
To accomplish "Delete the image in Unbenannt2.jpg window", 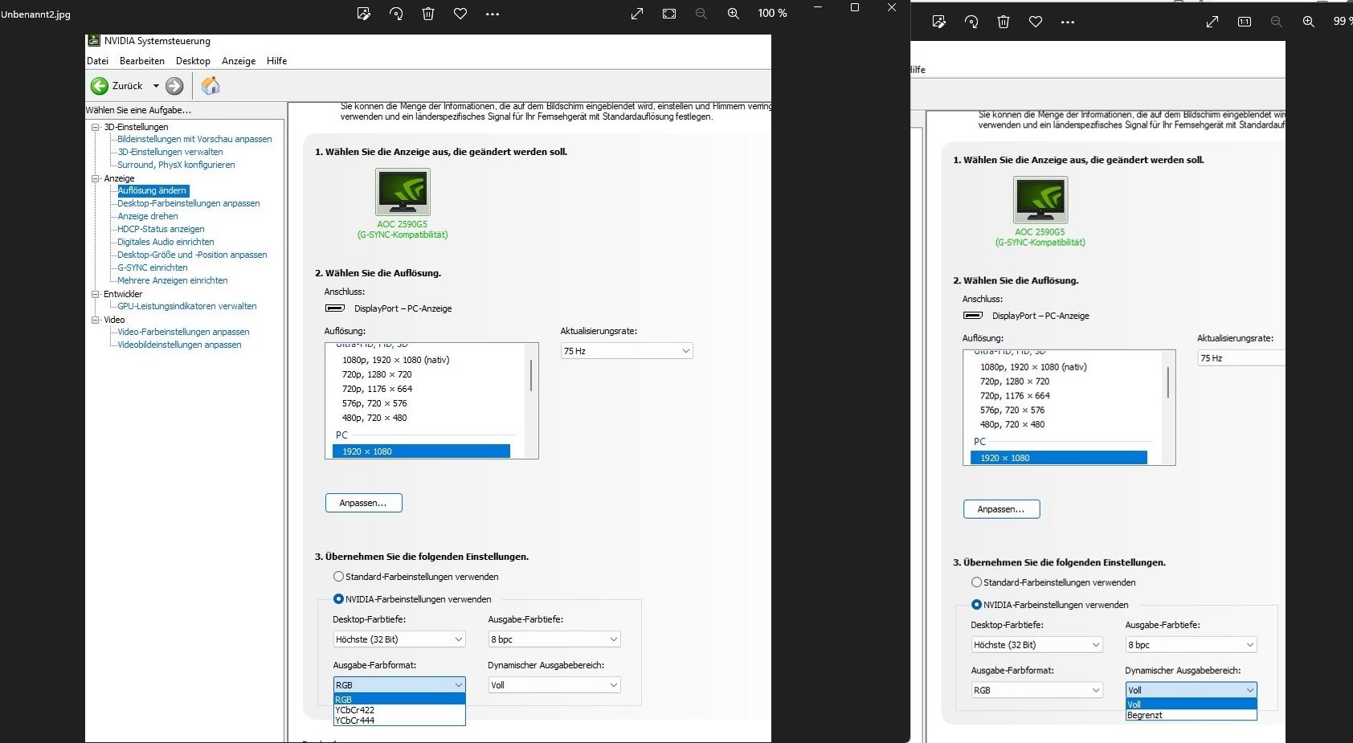I will (x=428, y=14).
